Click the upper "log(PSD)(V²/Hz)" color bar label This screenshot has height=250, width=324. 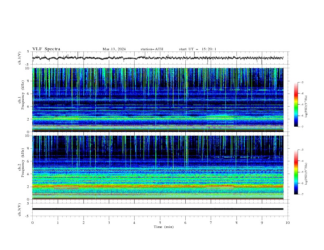(x=306, y=107)
